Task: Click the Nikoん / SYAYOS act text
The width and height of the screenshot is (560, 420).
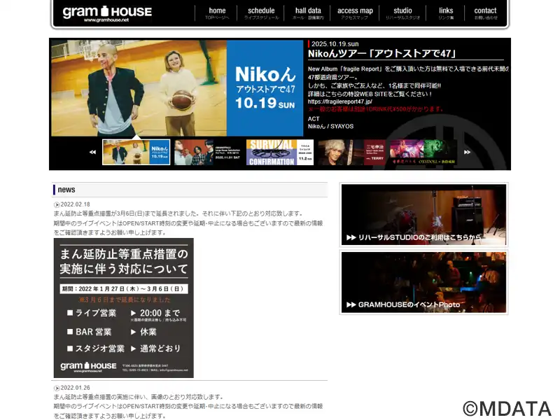Action: click(x=330, y=127)
